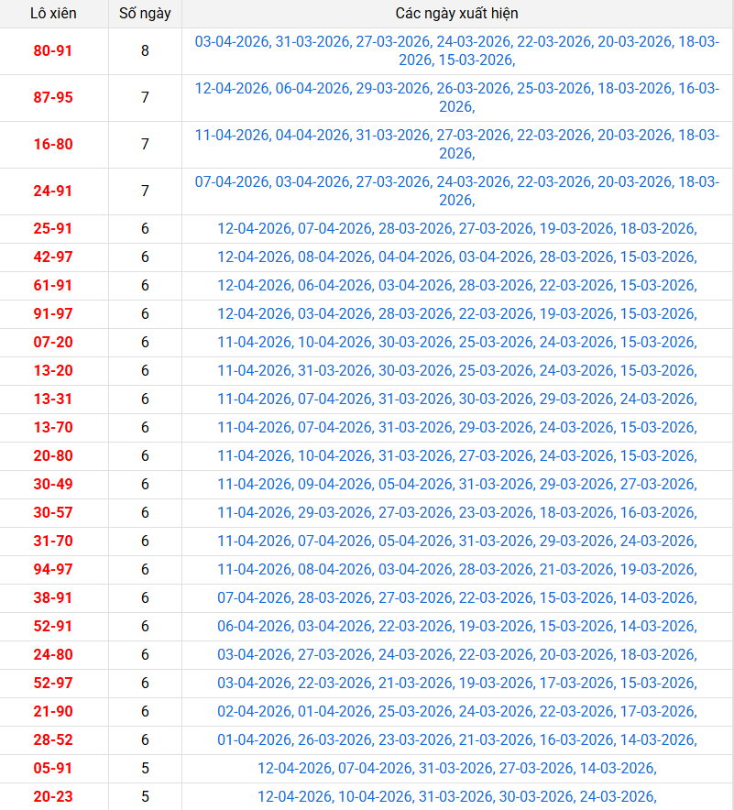Click the "Các ngày xuất hiện" column header
Screen dimensions: 734x810
pos(456,14)
